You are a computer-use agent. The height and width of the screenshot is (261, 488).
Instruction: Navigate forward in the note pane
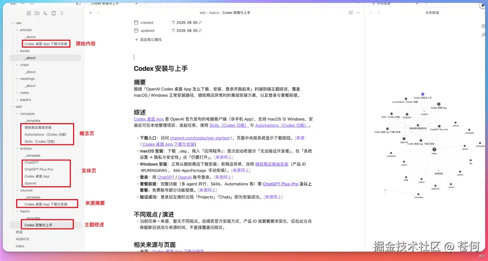98,13
